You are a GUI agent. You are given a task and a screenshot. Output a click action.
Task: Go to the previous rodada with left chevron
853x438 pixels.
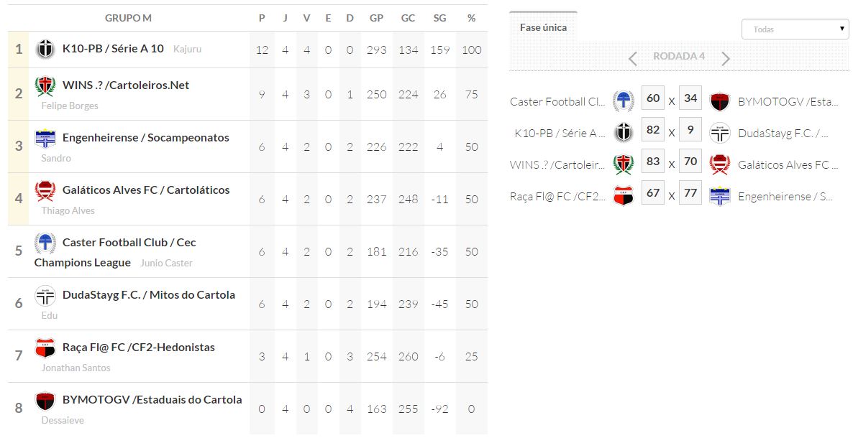[633, 58]
